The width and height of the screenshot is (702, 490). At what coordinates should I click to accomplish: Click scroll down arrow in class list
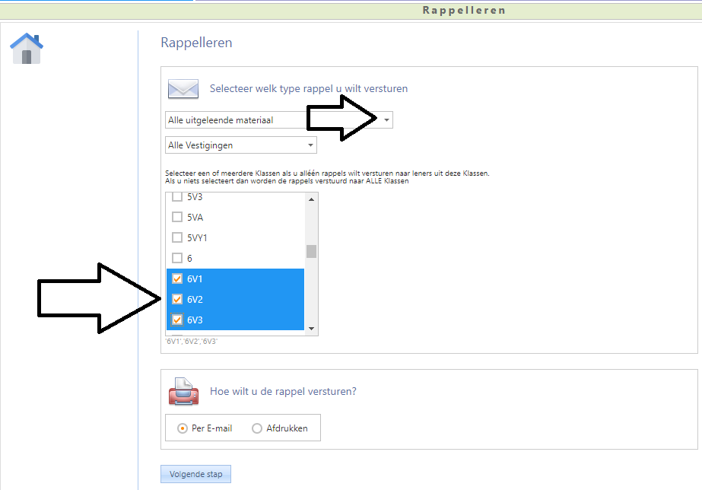(x=311, y=329)
